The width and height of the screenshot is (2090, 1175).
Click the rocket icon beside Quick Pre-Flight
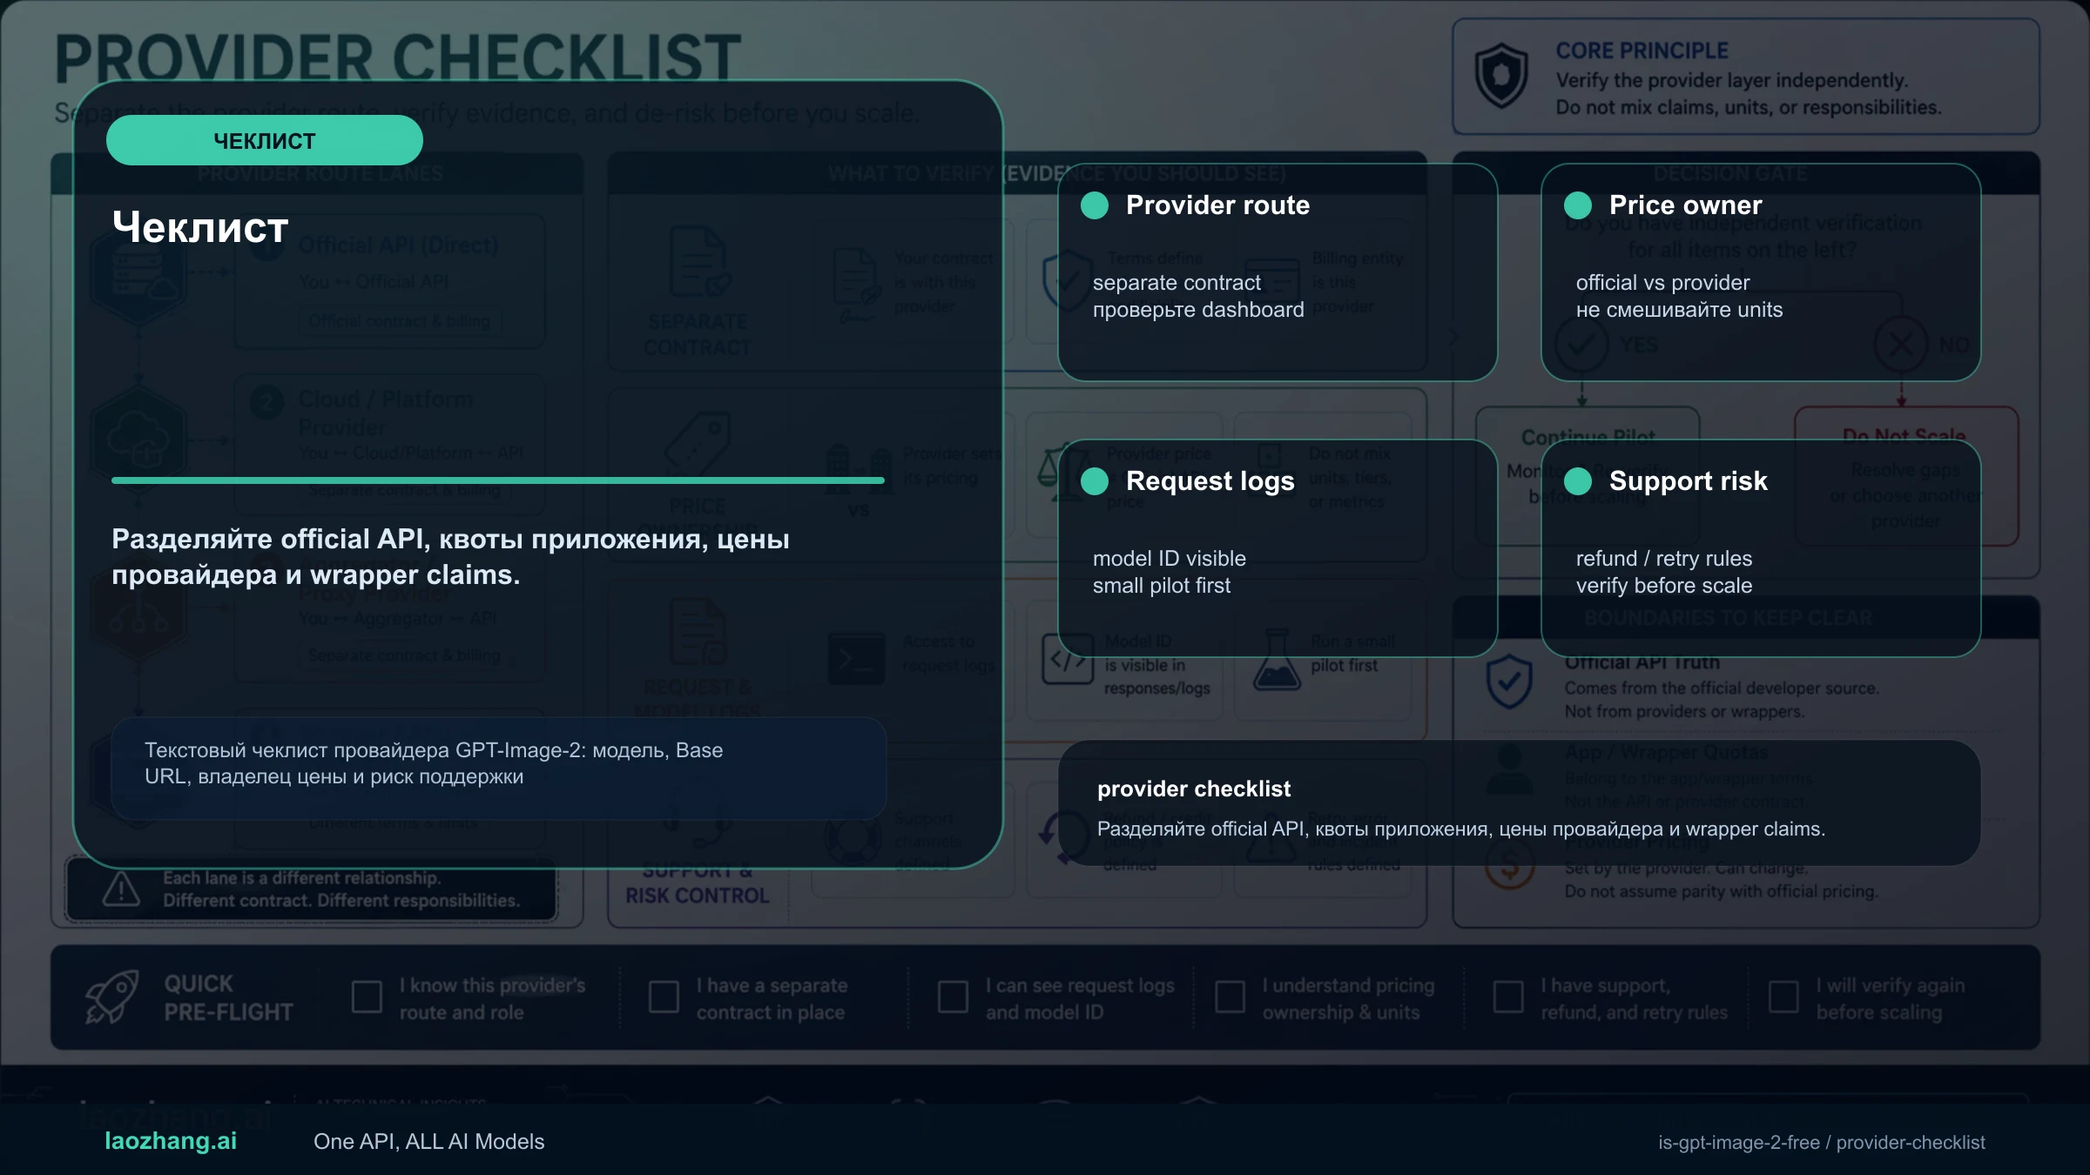pos(111,997)
